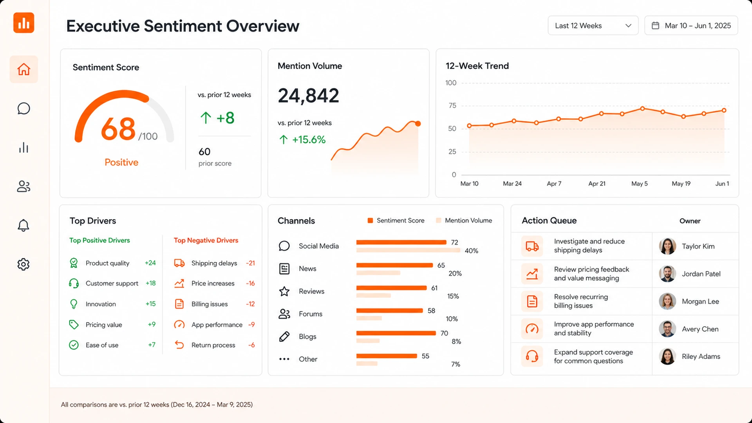
Task: Click the Social Media sentiment bar at 72
Action: 401,242
